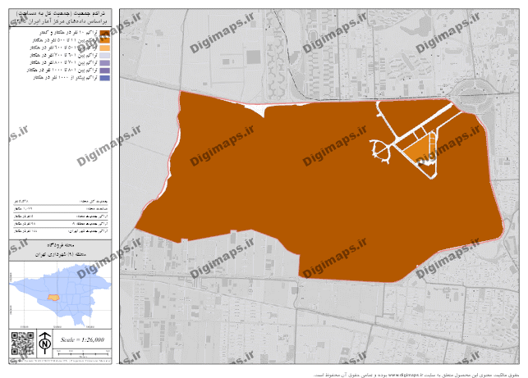Click the light orange 501 to 600 swatch
The image size is (528, 378).
[105, 48]
